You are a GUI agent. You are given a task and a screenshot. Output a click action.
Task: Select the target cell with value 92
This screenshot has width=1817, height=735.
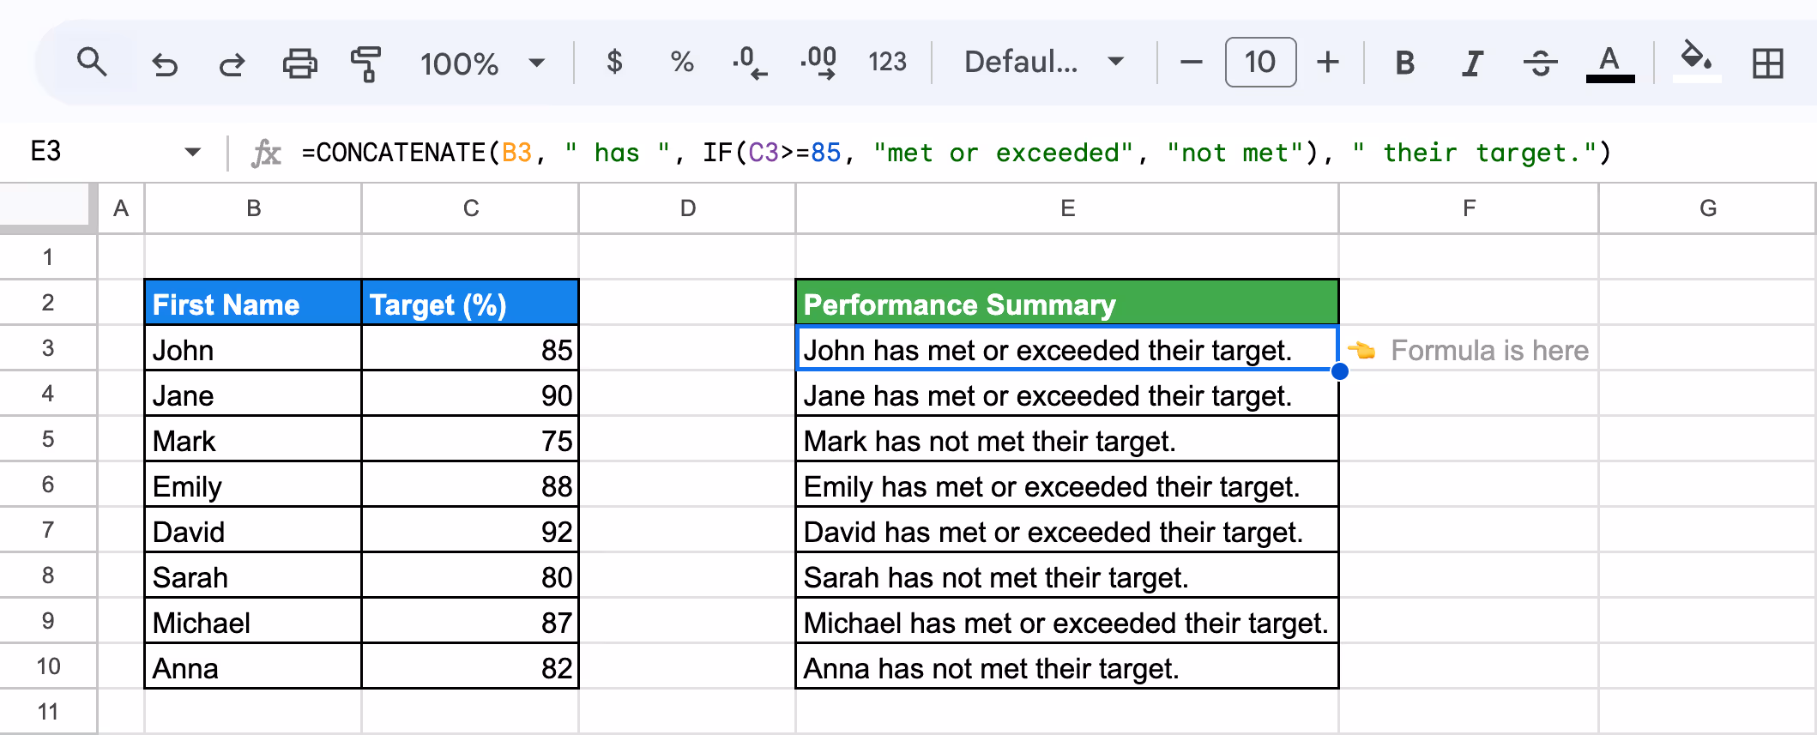click(470, 530)
